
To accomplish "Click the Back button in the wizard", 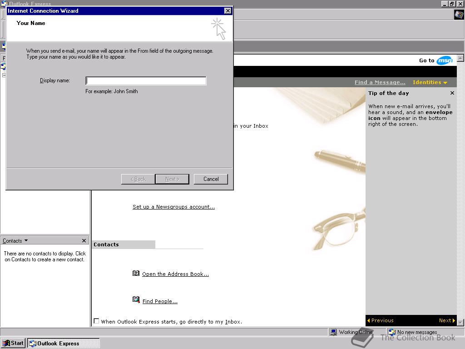I will (138, 179).
